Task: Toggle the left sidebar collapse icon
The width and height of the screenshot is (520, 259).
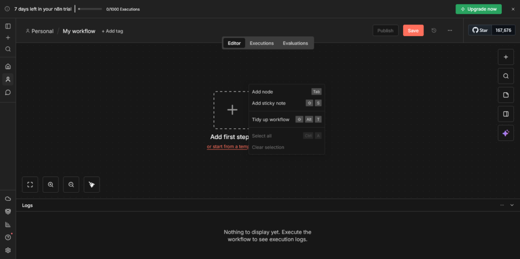Action: (x=8, y=26)
